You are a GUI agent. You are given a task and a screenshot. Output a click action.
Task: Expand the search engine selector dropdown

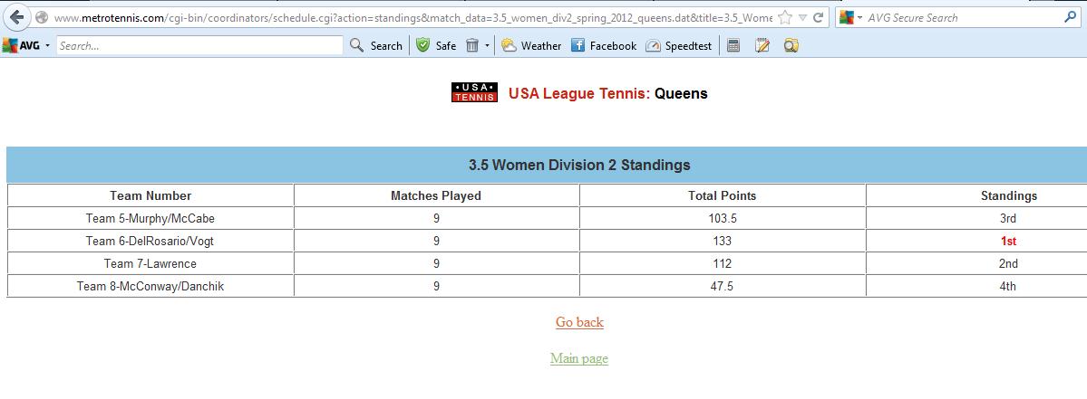[859, 18]
